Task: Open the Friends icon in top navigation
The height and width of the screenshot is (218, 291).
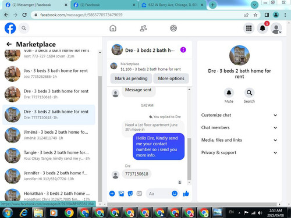Action: click(143, 28)
